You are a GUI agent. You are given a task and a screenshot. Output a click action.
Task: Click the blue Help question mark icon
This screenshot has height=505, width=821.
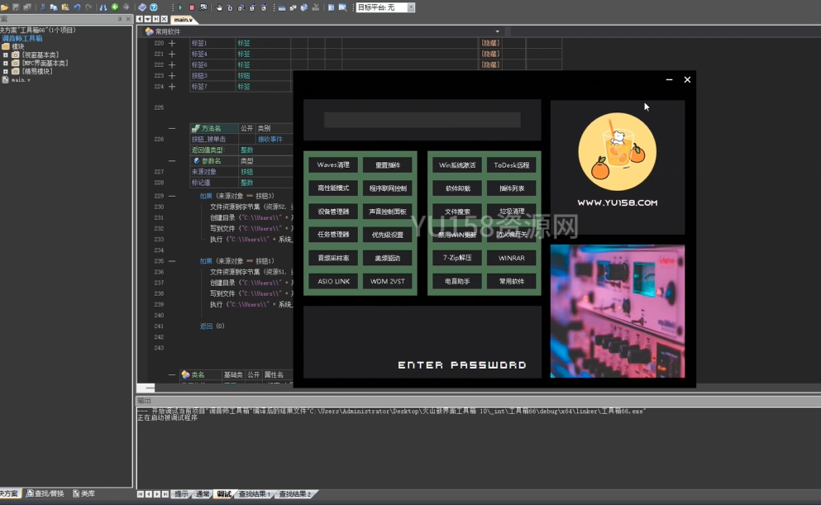tap(154, 7)
